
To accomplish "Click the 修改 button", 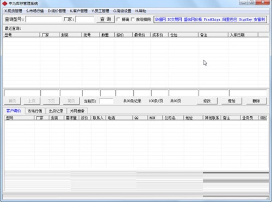I will pyautogui.click(x=207, y=101).
